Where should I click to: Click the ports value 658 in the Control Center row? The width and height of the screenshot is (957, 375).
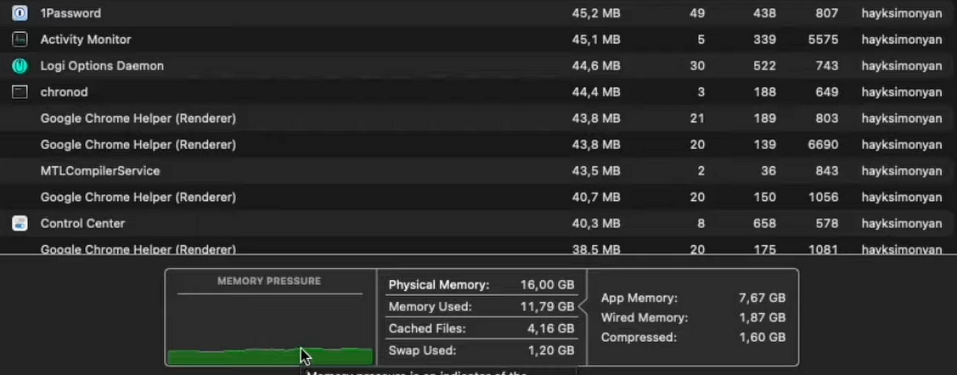[x=764, y=224]
